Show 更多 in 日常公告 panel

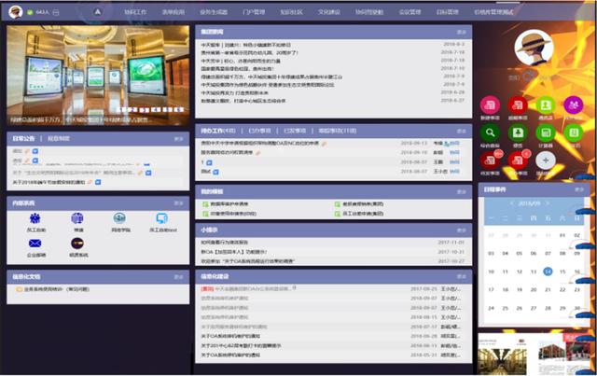pos(177,138)
